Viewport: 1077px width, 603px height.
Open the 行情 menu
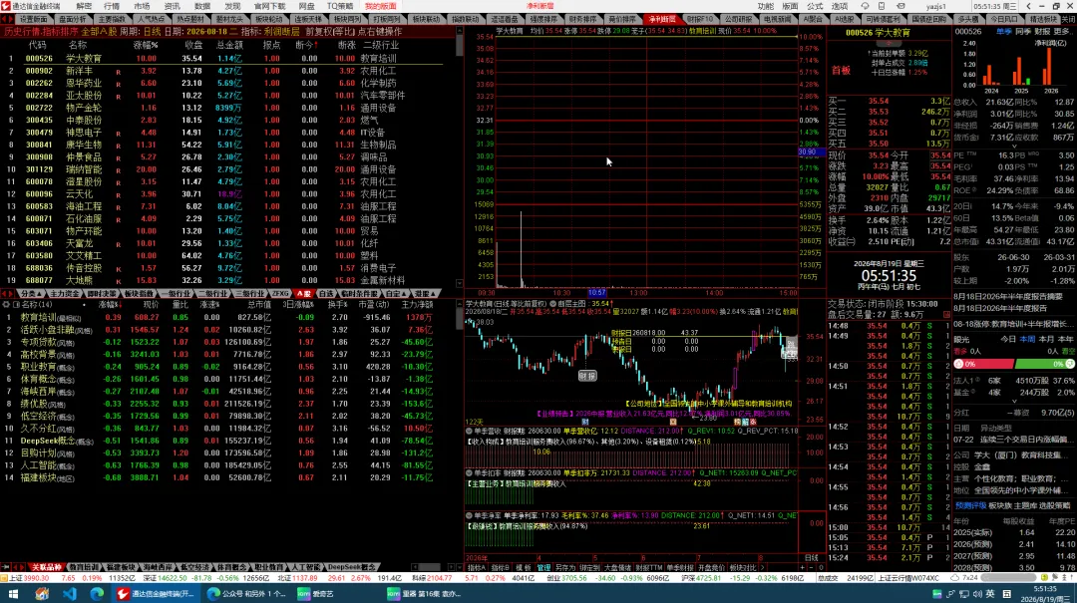[x=112, y=6]
